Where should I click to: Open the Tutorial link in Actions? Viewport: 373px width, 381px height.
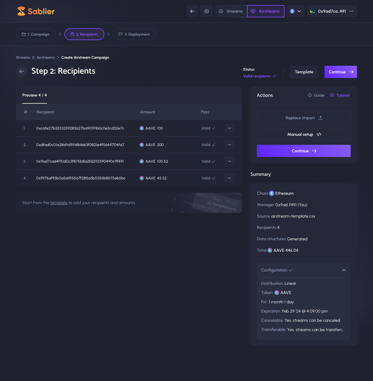340,95
